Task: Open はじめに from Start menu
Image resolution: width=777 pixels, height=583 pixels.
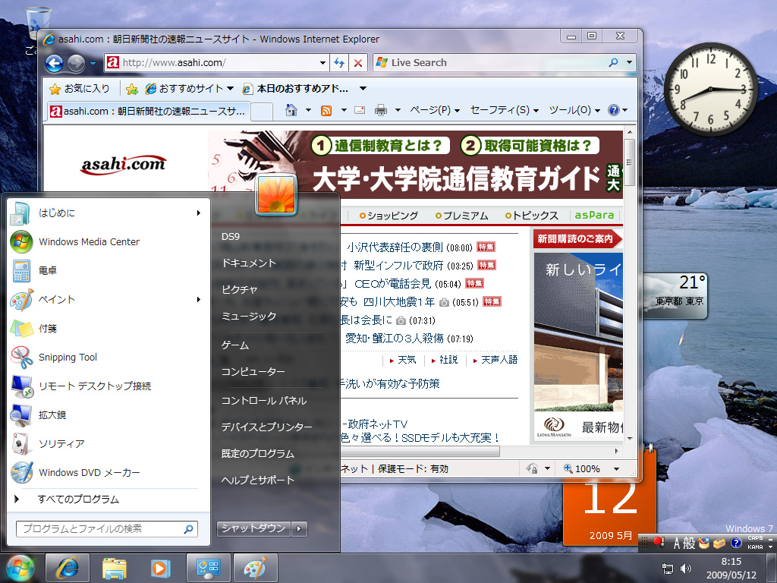Action: click(106, 213)
